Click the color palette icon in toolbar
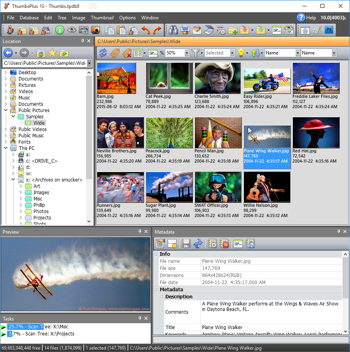Viewport: 350px width, 352px height. click(x=317, y=30)
